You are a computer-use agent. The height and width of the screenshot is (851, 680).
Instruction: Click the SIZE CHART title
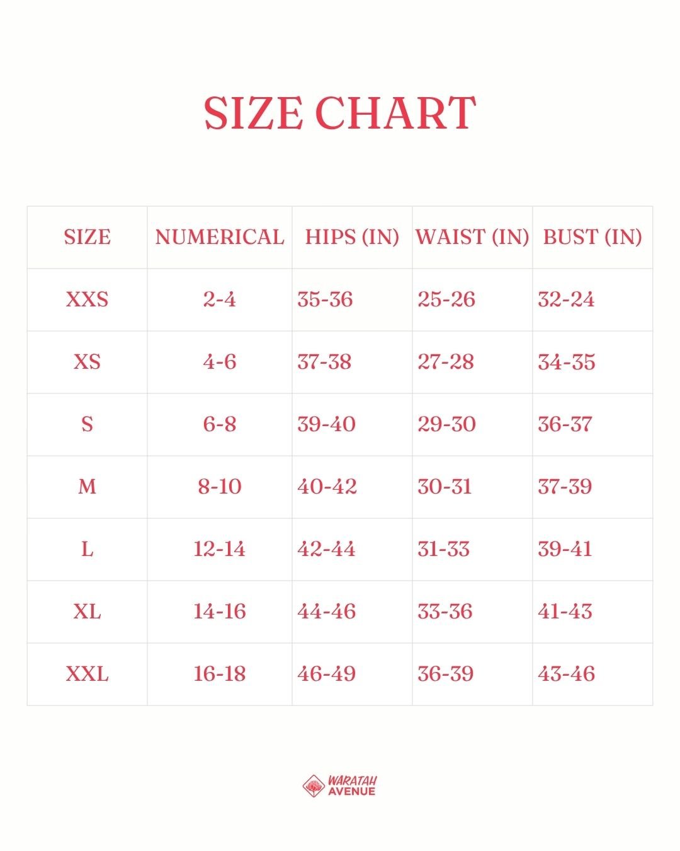pyautogui.click(x=339, y=113)
